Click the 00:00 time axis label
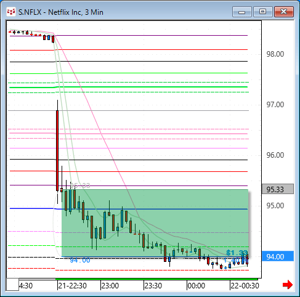The height and width of the screenshot is (297, 300). click(x=197, y=286)
